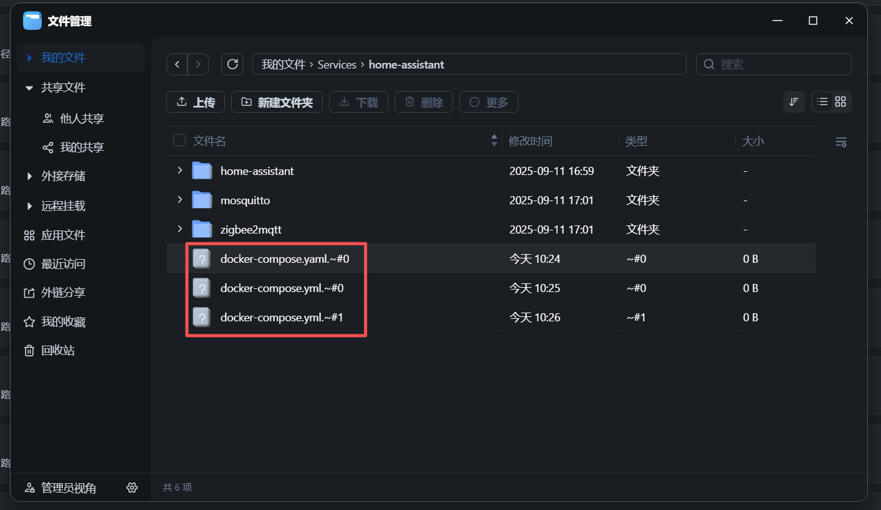This screenshot has width=881, height=510.
Task: Click the 上传 upload button
Action: [x=196, y=102]
